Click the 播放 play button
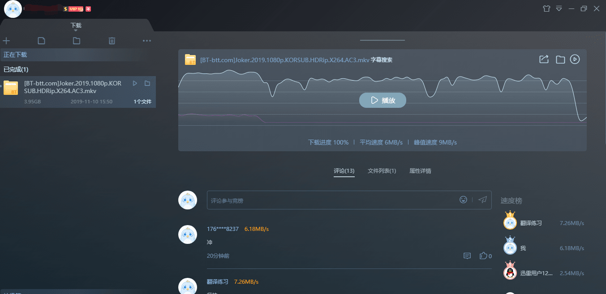This screenshot has height=294, width=606. 383,100
